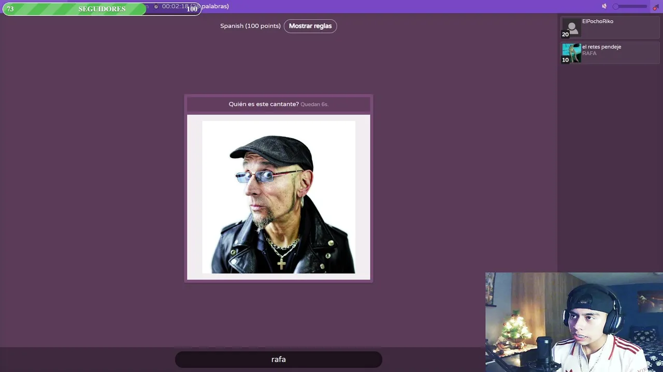
Task: Click the Spanish (100 points) label
Action: [x=250, y=26]
